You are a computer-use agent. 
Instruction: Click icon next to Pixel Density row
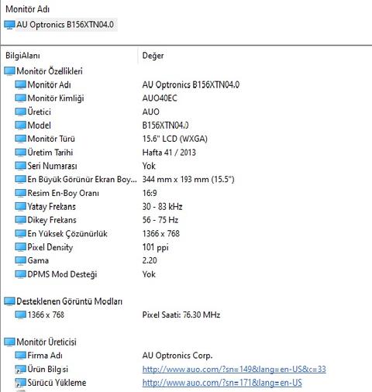click(20, 247)
